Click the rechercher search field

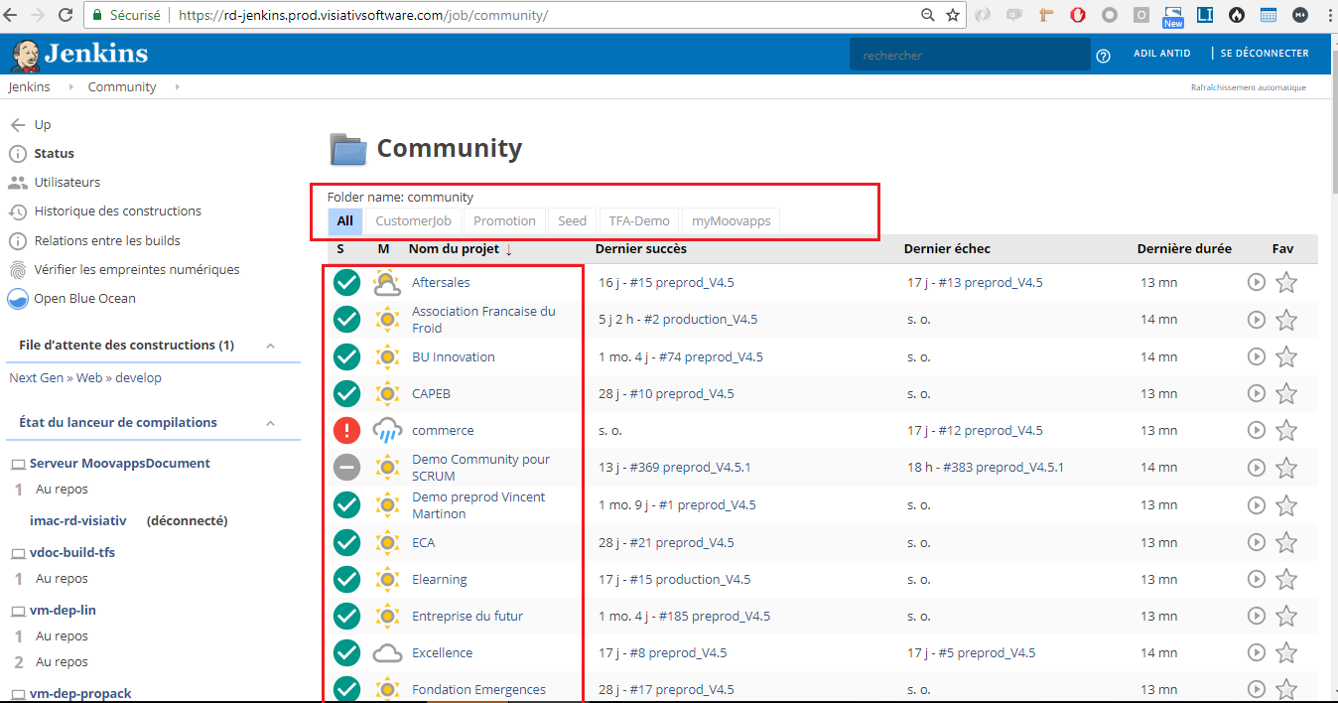click(x=970, y=55)
